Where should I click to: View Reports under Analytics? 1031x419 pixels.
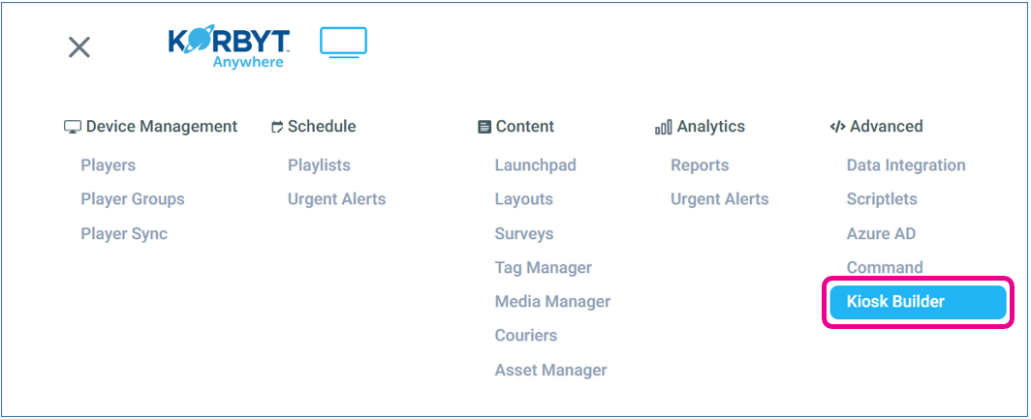click(700, 165)
